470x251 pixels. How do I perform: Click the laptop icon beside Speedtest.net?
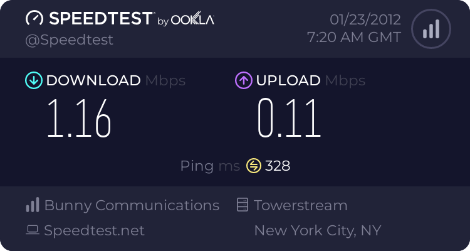click(x=33, y=230)
